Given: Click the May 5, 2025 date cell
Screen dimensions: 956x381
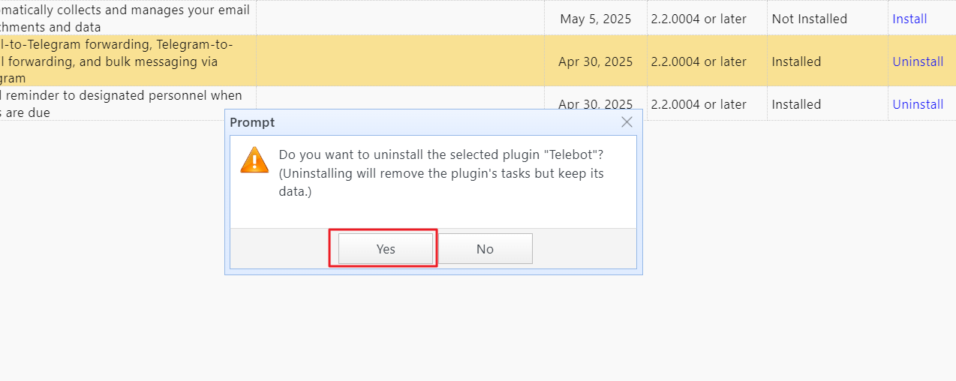Looking at the screenshot, I should coord(596,19).
